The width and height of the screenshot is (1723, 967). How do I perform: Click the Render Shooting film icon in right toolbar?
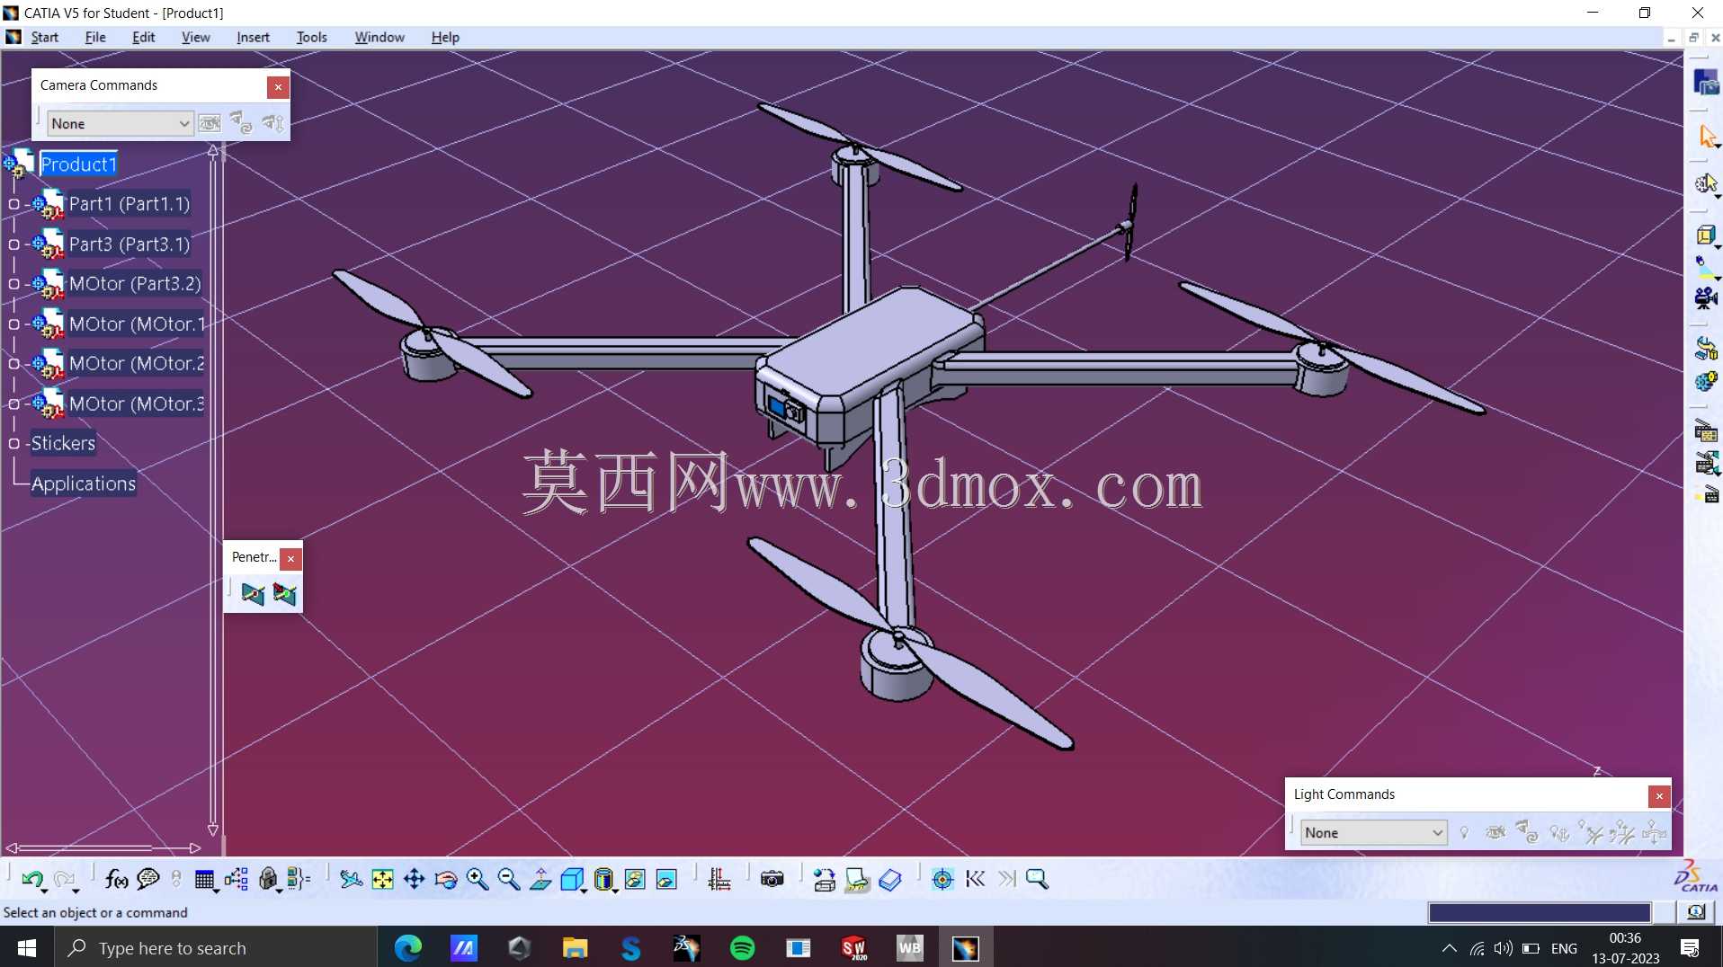tap(1706, 464)
